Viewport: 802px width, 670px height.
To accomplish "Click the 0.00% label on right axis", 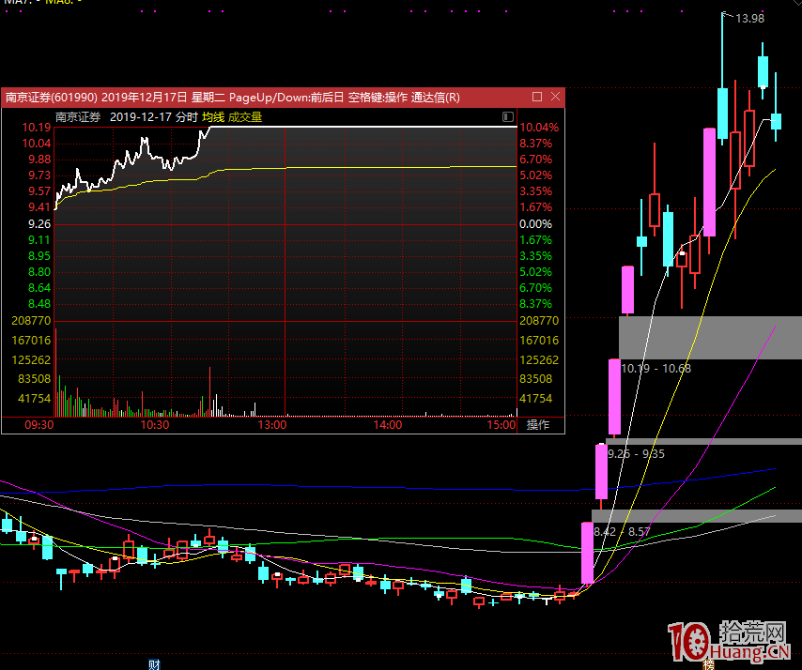I will coord(535,224).
